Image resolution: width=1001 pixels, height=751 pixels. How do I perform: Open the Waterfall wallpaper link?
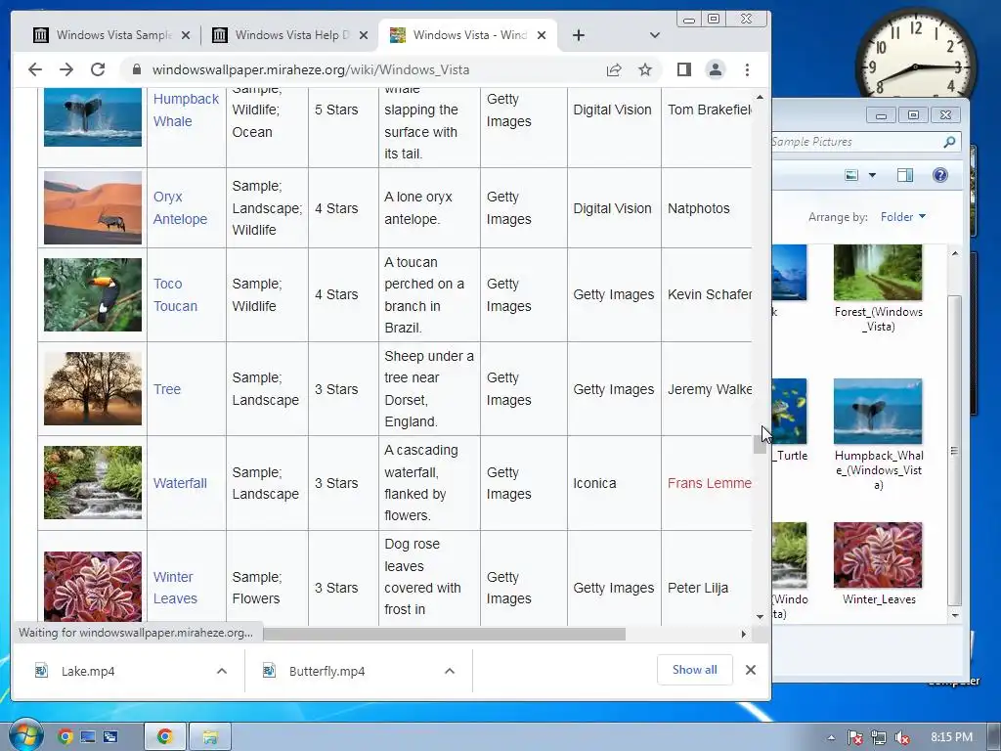coord(180,483)
